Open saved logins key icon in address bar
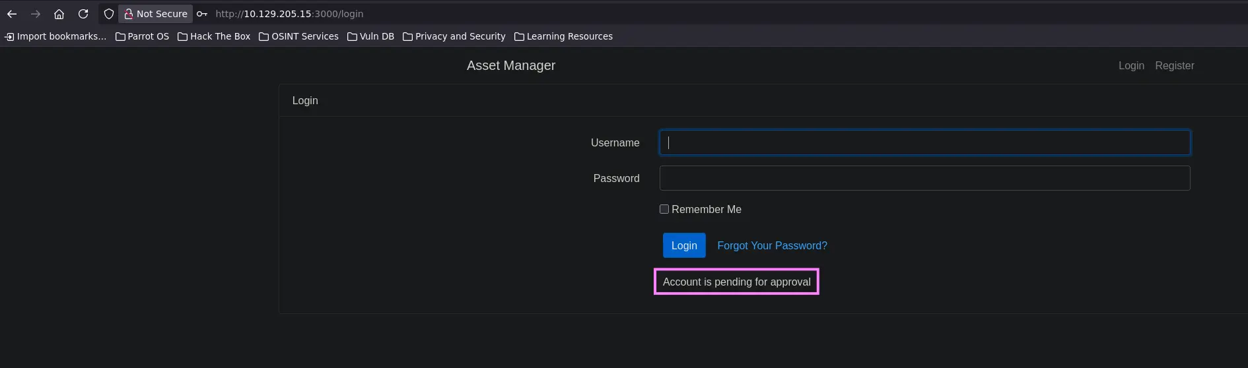 (x=202, y=14)
